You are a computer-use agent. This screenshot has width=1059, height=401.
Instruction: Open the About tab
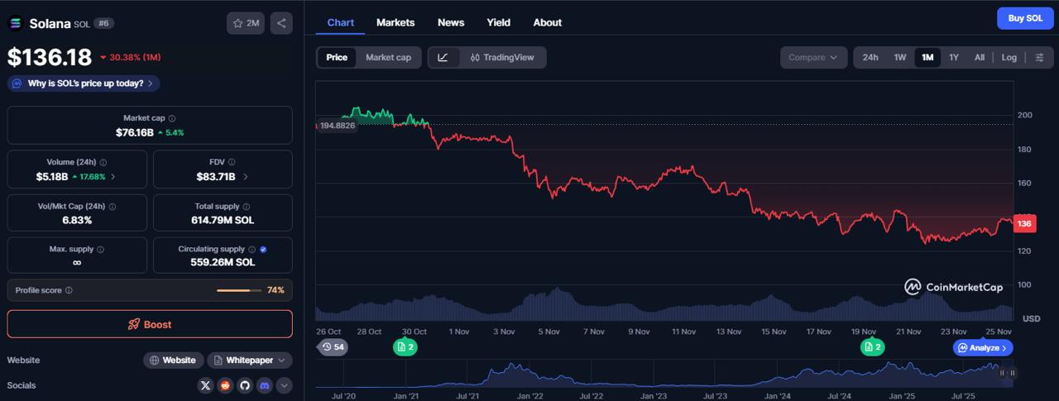548,22
